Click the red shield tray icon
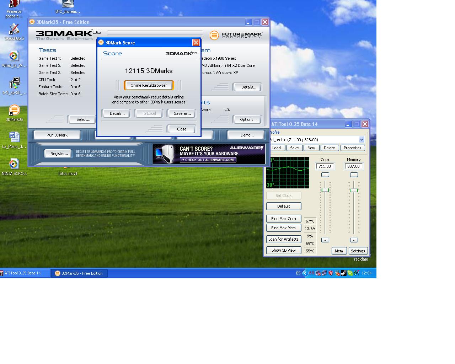This screenshot has width=455, height=364. point(331,273)
